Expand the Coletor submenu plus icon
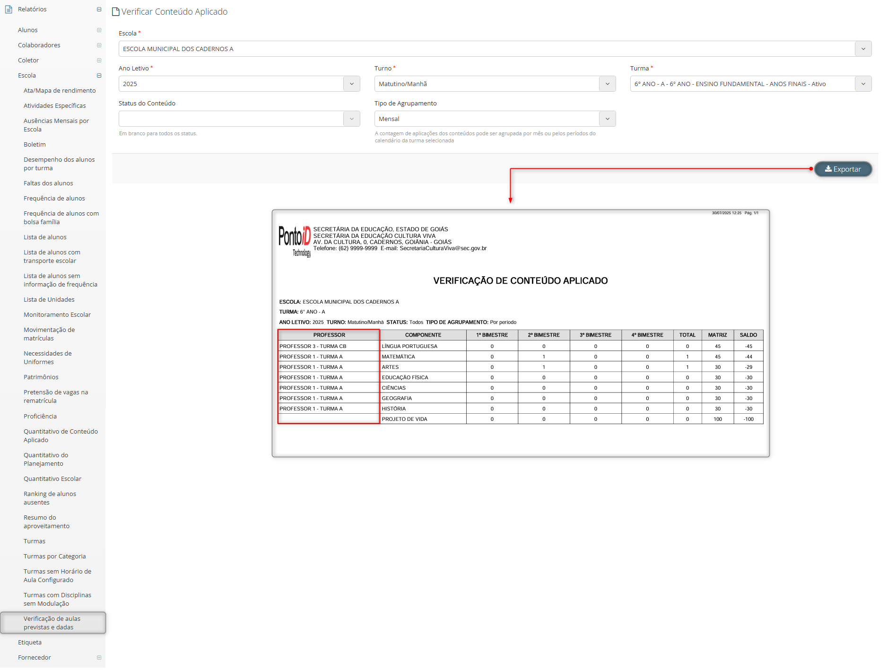 point(99,61)
